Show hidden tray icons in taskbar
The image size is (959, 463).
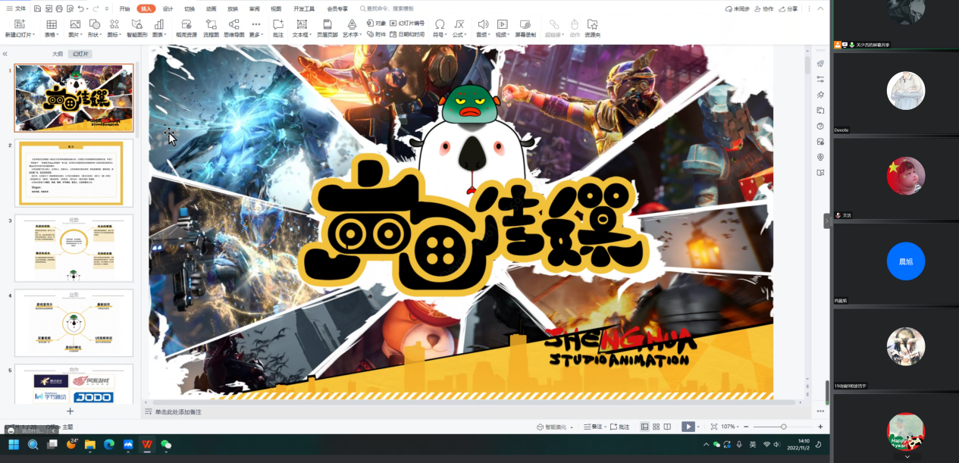click(707, 444)
